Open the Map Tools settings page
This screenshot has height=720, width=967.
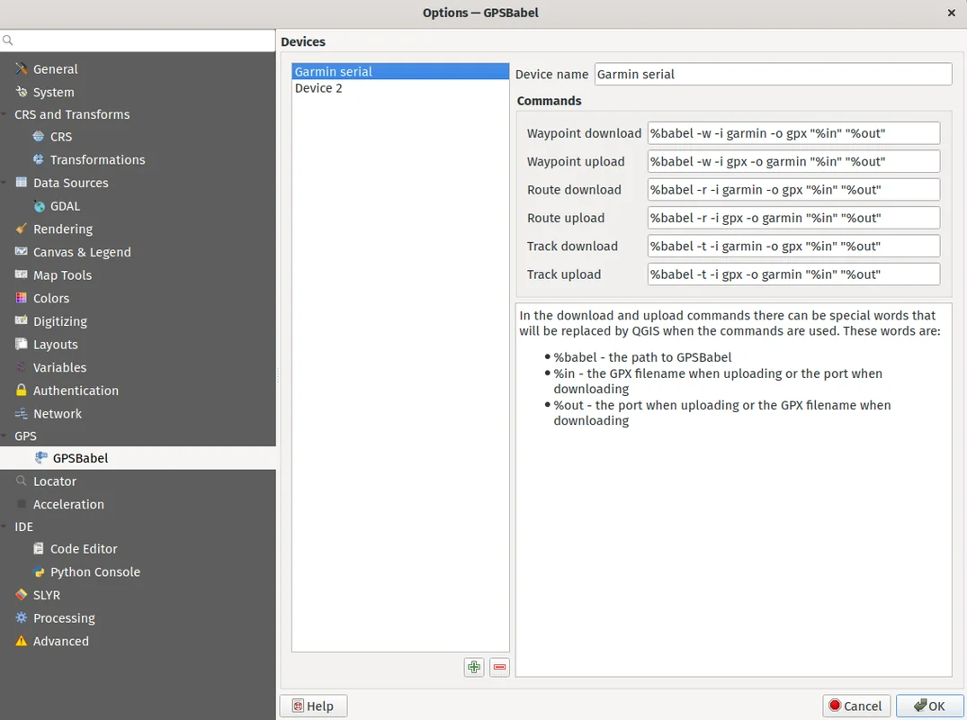point(62,275)
